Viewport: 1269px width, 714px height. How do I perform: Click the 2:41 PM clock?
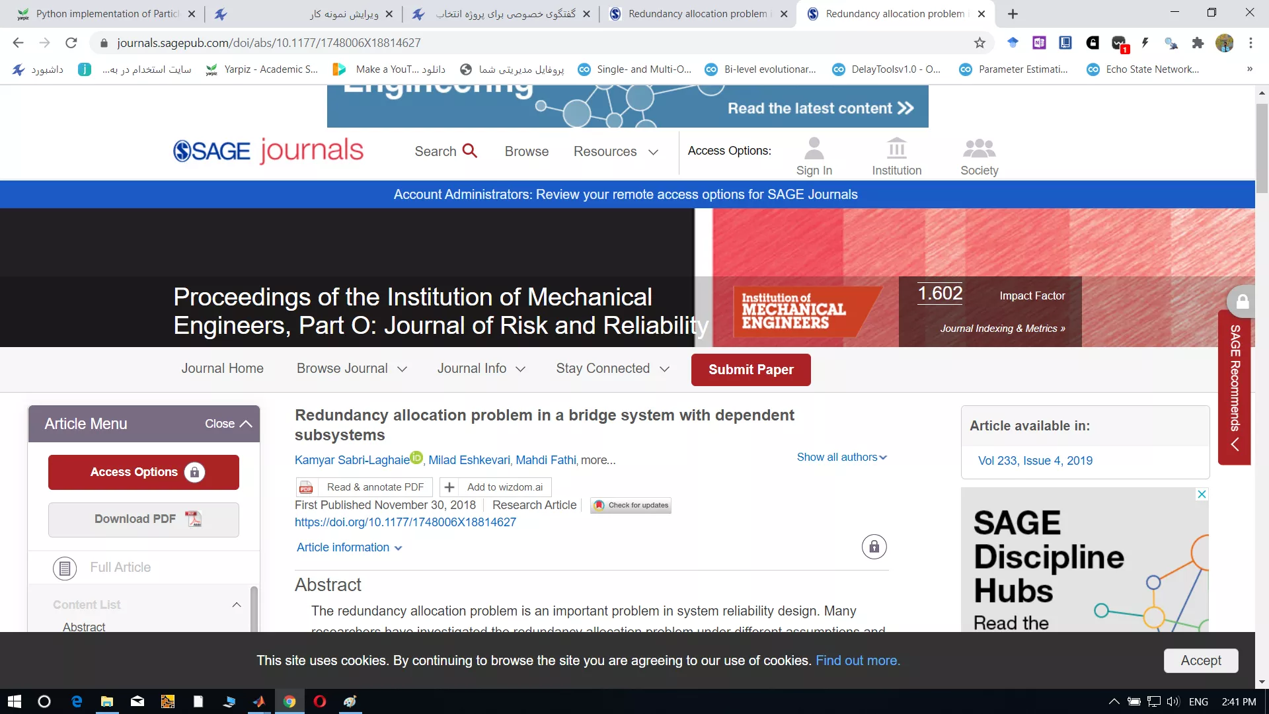(1239, 701)
